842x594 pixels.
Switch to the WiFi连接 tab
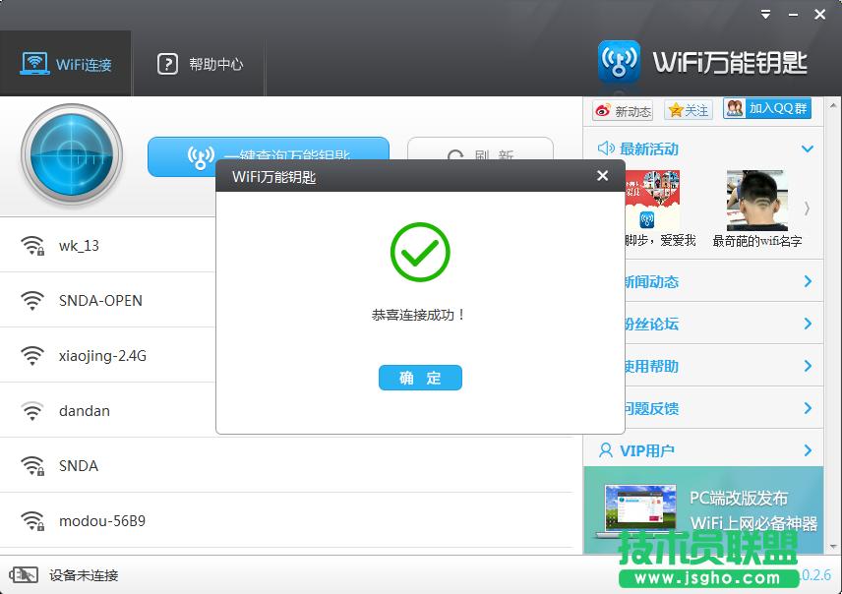coord(66,62)
